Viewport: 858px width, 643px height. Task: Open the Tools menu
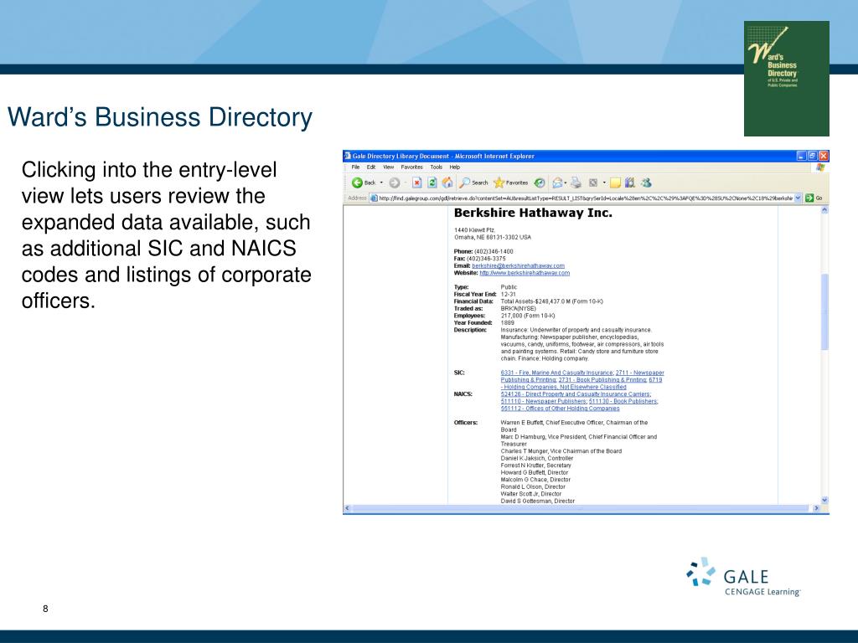click(436, 167)
